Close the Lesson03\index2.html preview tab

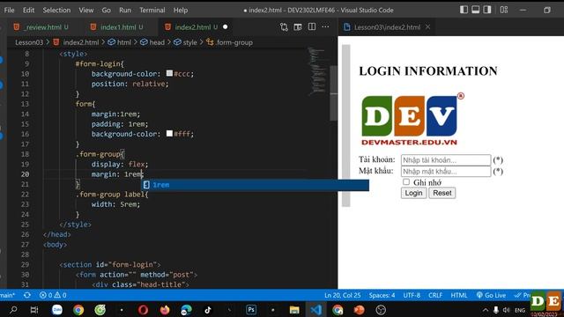coord(427,27)
